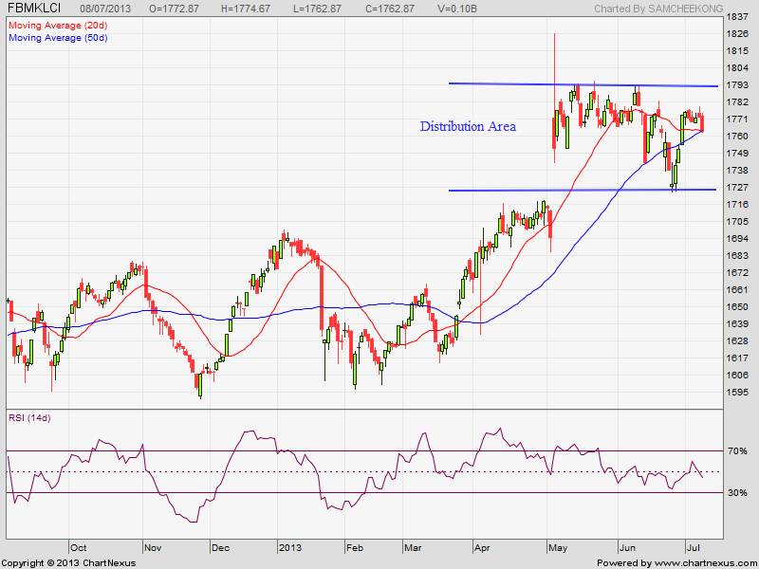Viewport: 759px width, 569px height.
Task: Click the Jul label on the time axis
Action: point(694,548)
